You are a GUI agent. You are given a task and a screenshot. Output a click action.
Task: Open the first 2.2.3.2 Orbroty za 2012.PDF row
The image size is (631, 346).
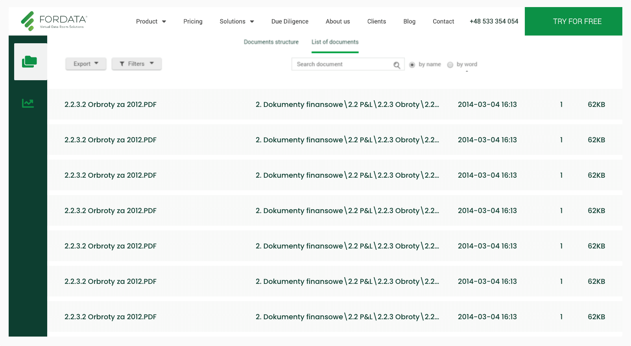(x=111, y=105)
